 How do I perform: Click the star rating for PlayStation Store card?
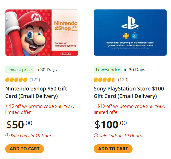(105, 80)
